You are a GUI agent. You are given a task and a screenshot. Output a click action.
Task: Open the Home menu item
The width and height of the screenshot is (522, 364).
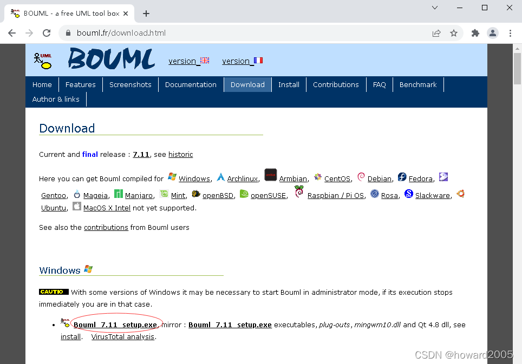click(x=42, y=84)
